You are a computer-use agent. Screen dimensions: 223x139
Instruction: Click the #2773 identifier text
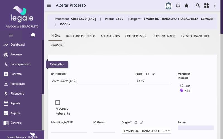coord(65,24)
